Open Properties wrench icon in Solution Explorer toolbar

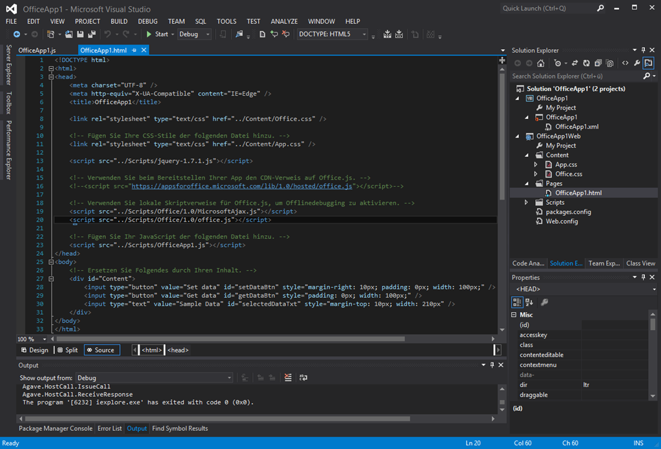(x=636, y=63)
